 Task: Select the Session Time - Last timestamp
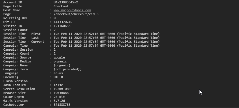pos(107,38)
